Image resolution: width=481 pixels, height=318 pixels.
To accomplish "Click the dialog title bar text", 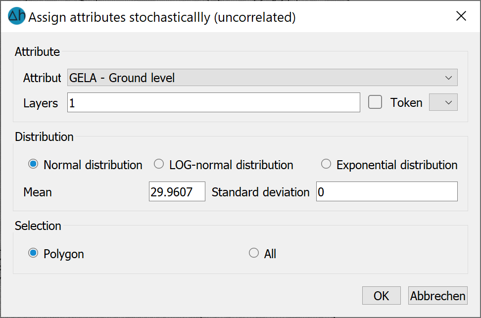I will click(x=162, y=17).
